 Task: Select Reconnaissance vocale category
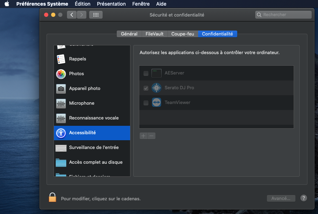point(92,118)
